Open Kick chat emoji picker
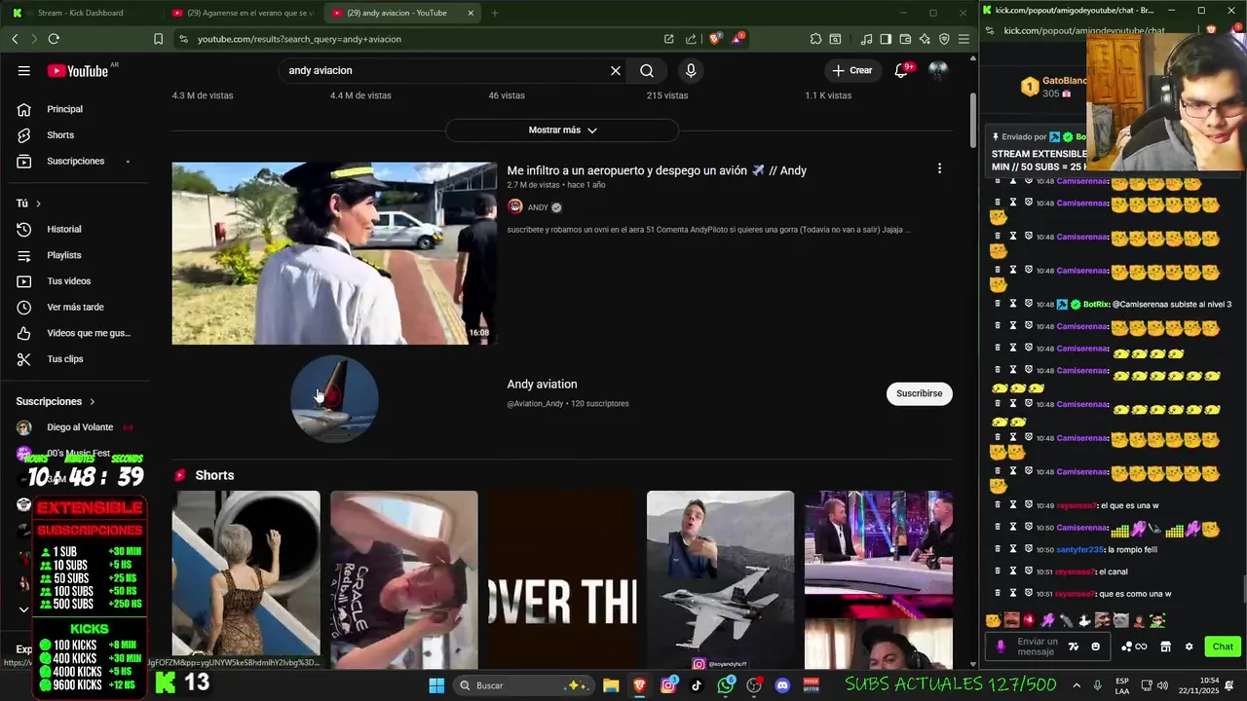The height and width of the screenshot is (701, 1247). pos(1095,646)
